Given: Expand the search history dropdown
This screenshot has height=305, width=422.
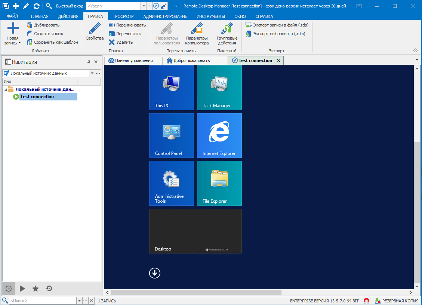Looking at the screenshot, I should [79, 301].
